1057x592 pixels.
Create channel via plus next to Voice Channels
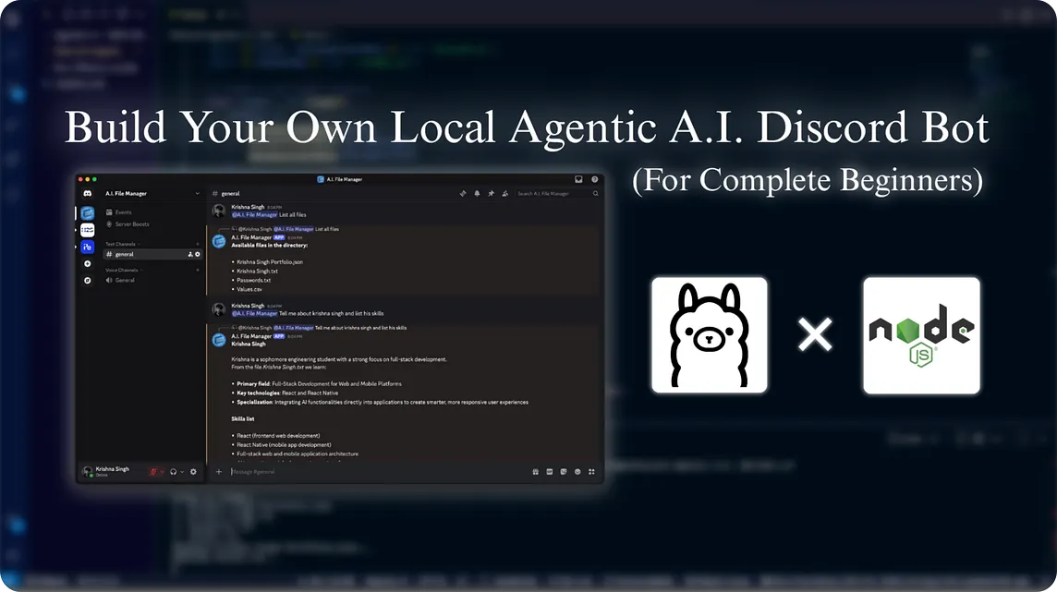tap(198, 270)
